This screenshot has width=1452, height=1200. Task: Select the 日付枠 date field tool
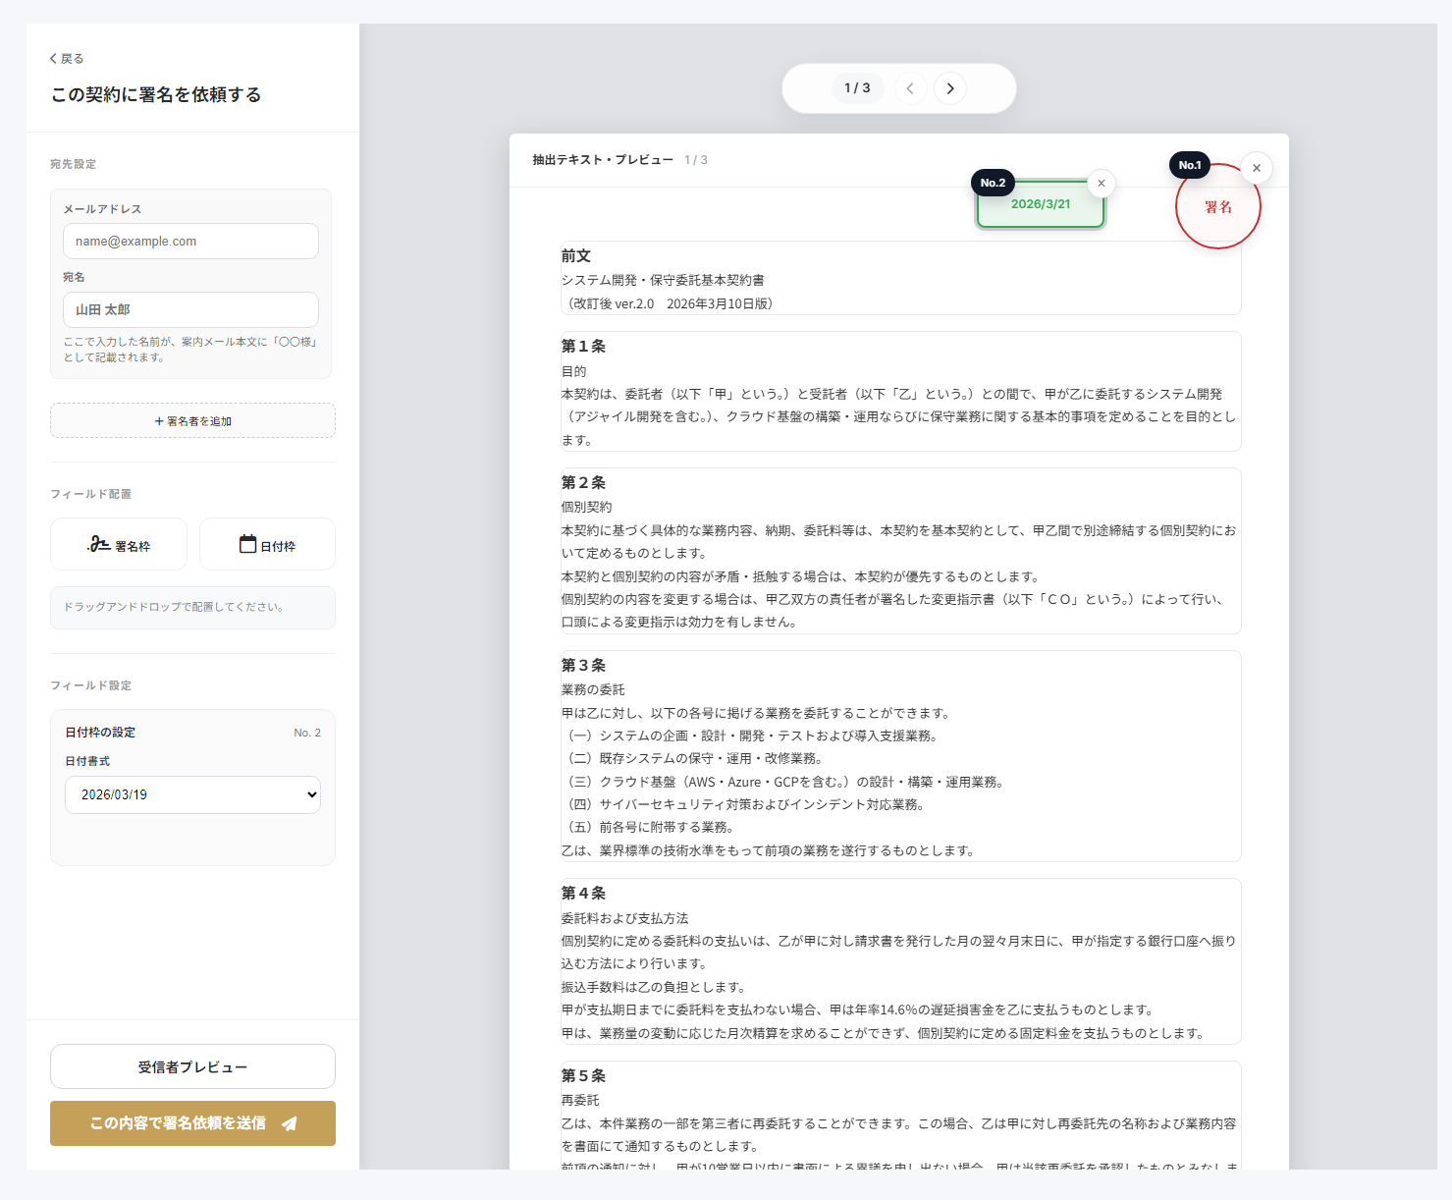pyautogui.click(x=266, y=543)
